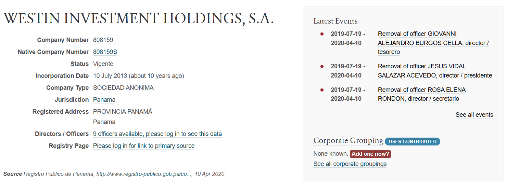Click the company number 808159 value
The image size is (507, 182).
click(x=103, y=40)
